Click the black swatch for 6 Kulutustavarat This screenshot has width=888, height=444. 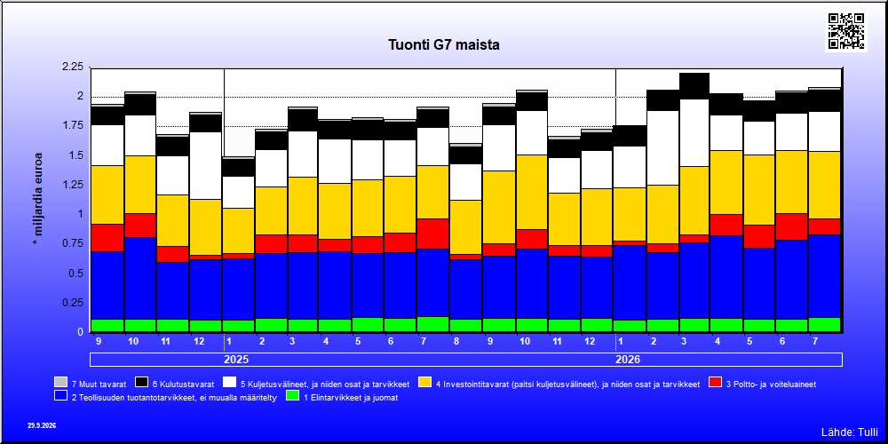click(141, 383)
